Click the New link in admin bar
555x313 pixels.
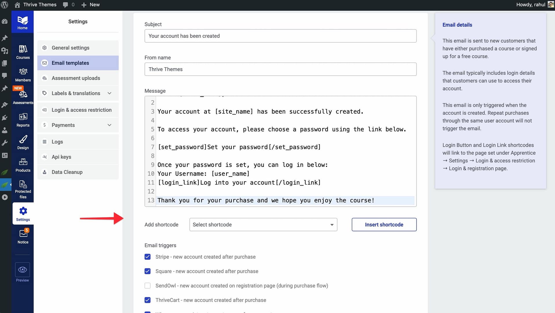91,5
